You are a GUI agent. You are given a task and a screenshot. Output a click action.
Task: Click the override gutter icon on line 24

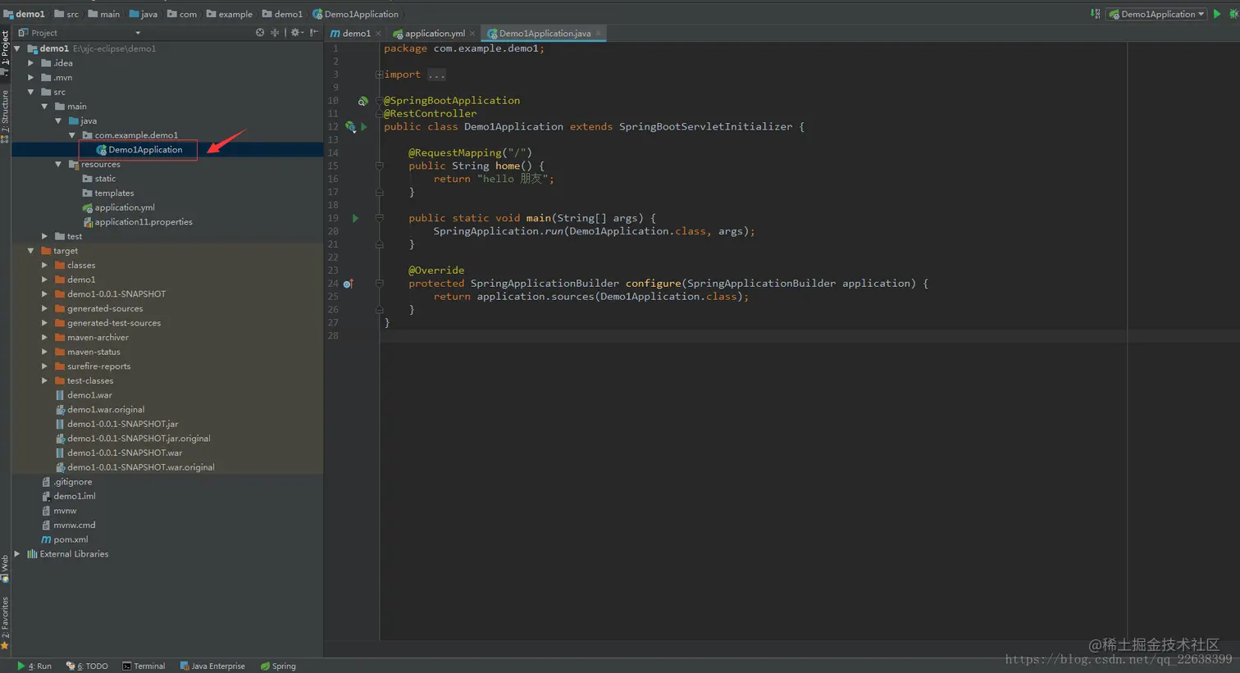[x=348, y=284]
